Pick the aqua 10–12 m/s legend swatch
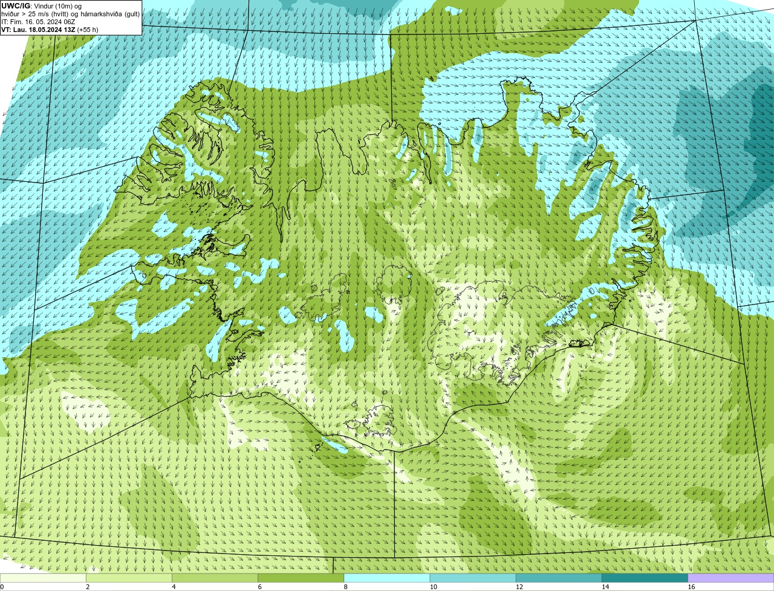 [473, 578]
